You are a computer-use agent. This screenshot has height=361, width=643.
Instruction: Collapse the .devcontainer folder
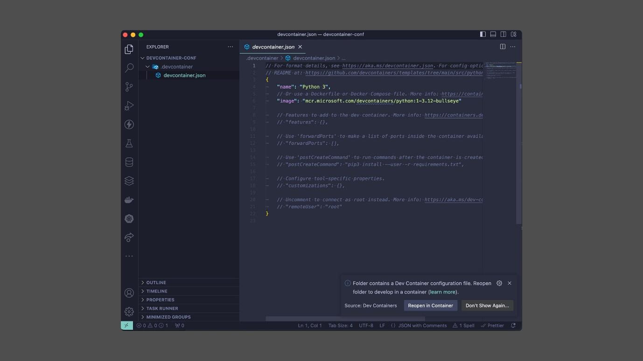tap(147, 67)
